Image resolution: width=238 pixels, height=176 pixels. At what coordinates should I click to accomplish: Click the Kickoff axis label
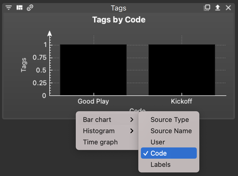coord(182,101)
